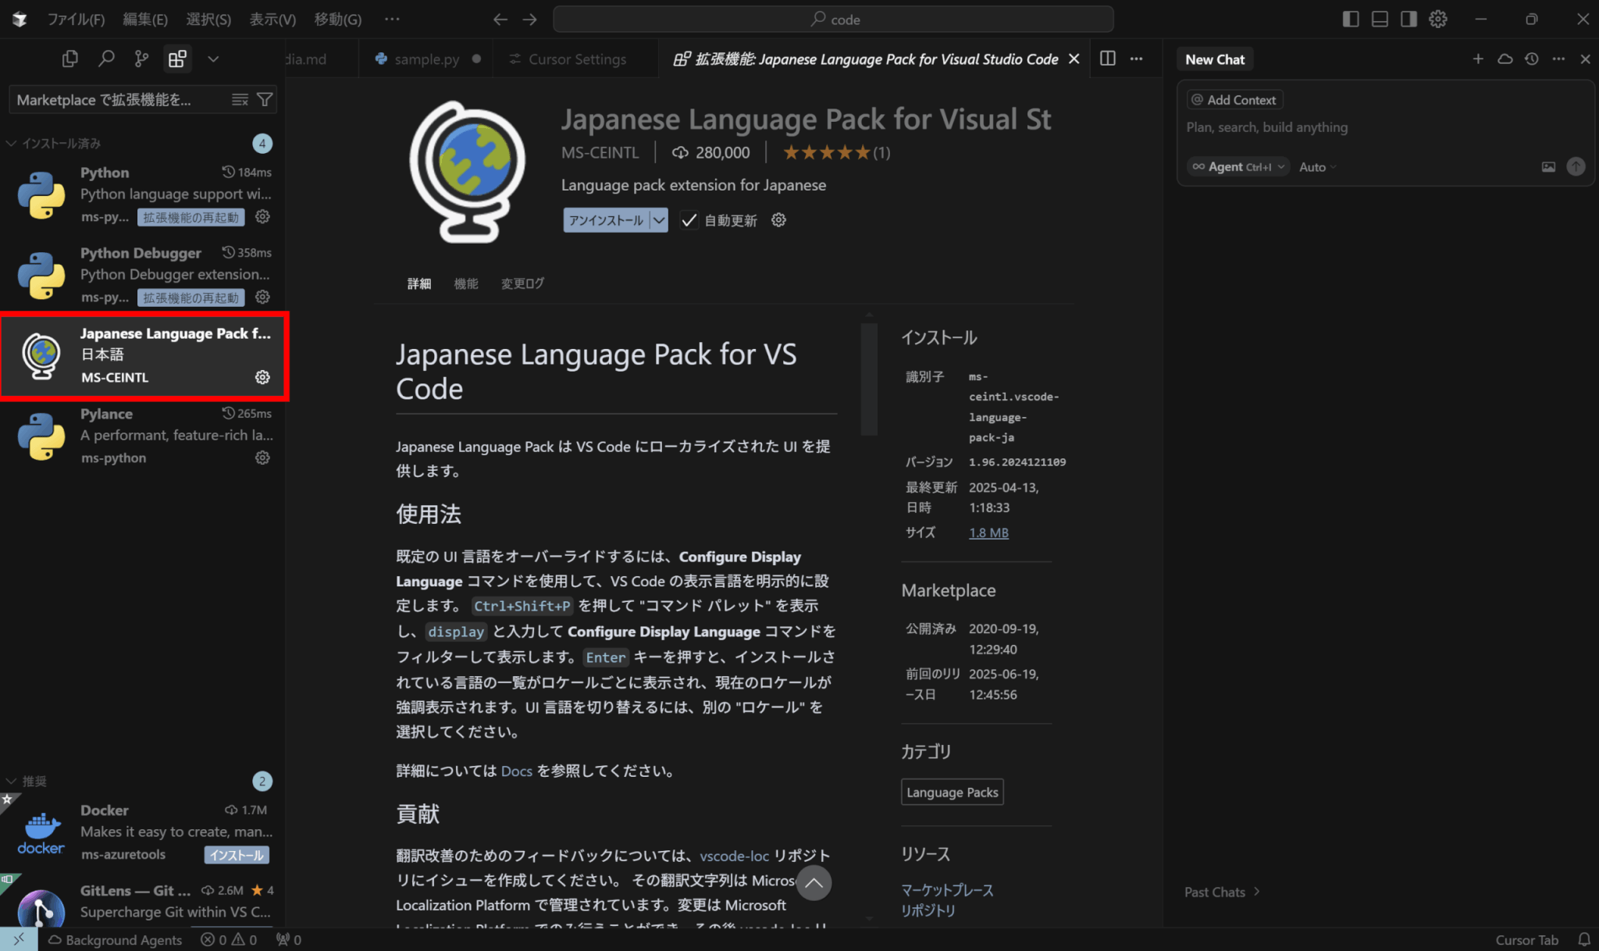Open Background Agents in status bar

coord(115,939)
